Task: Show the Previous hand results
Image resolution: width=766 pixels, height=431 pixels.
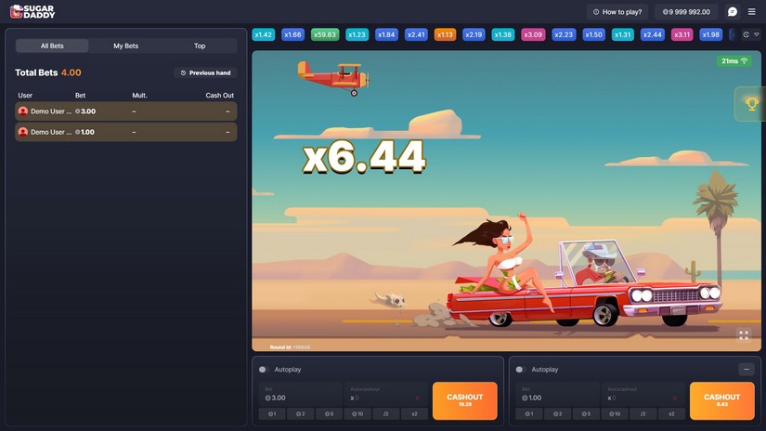Action: 205,72
